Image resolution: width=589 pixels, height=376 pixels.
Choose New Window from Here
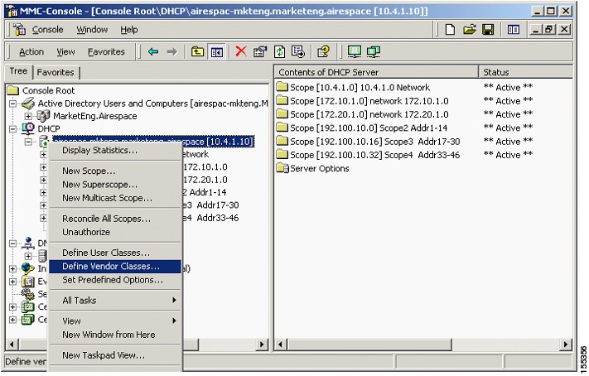[115, 335]
